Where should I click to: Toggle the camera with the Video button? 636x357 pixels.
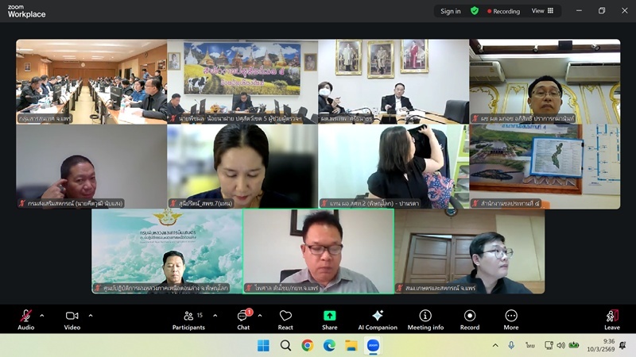(72, 319)
